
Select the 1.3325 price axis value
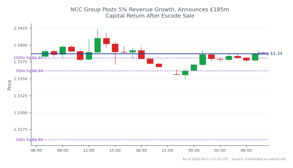pos(20,96)
